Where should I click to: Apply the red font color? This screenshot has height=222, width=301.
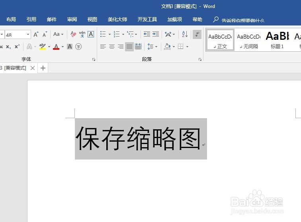click(56, 47)
